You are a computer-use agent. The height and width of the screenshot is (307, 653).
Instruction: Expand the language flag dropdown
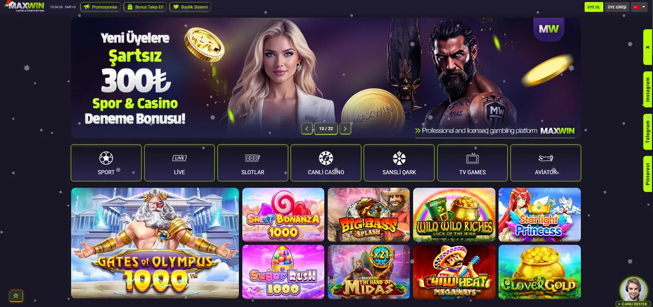(639, 7)
